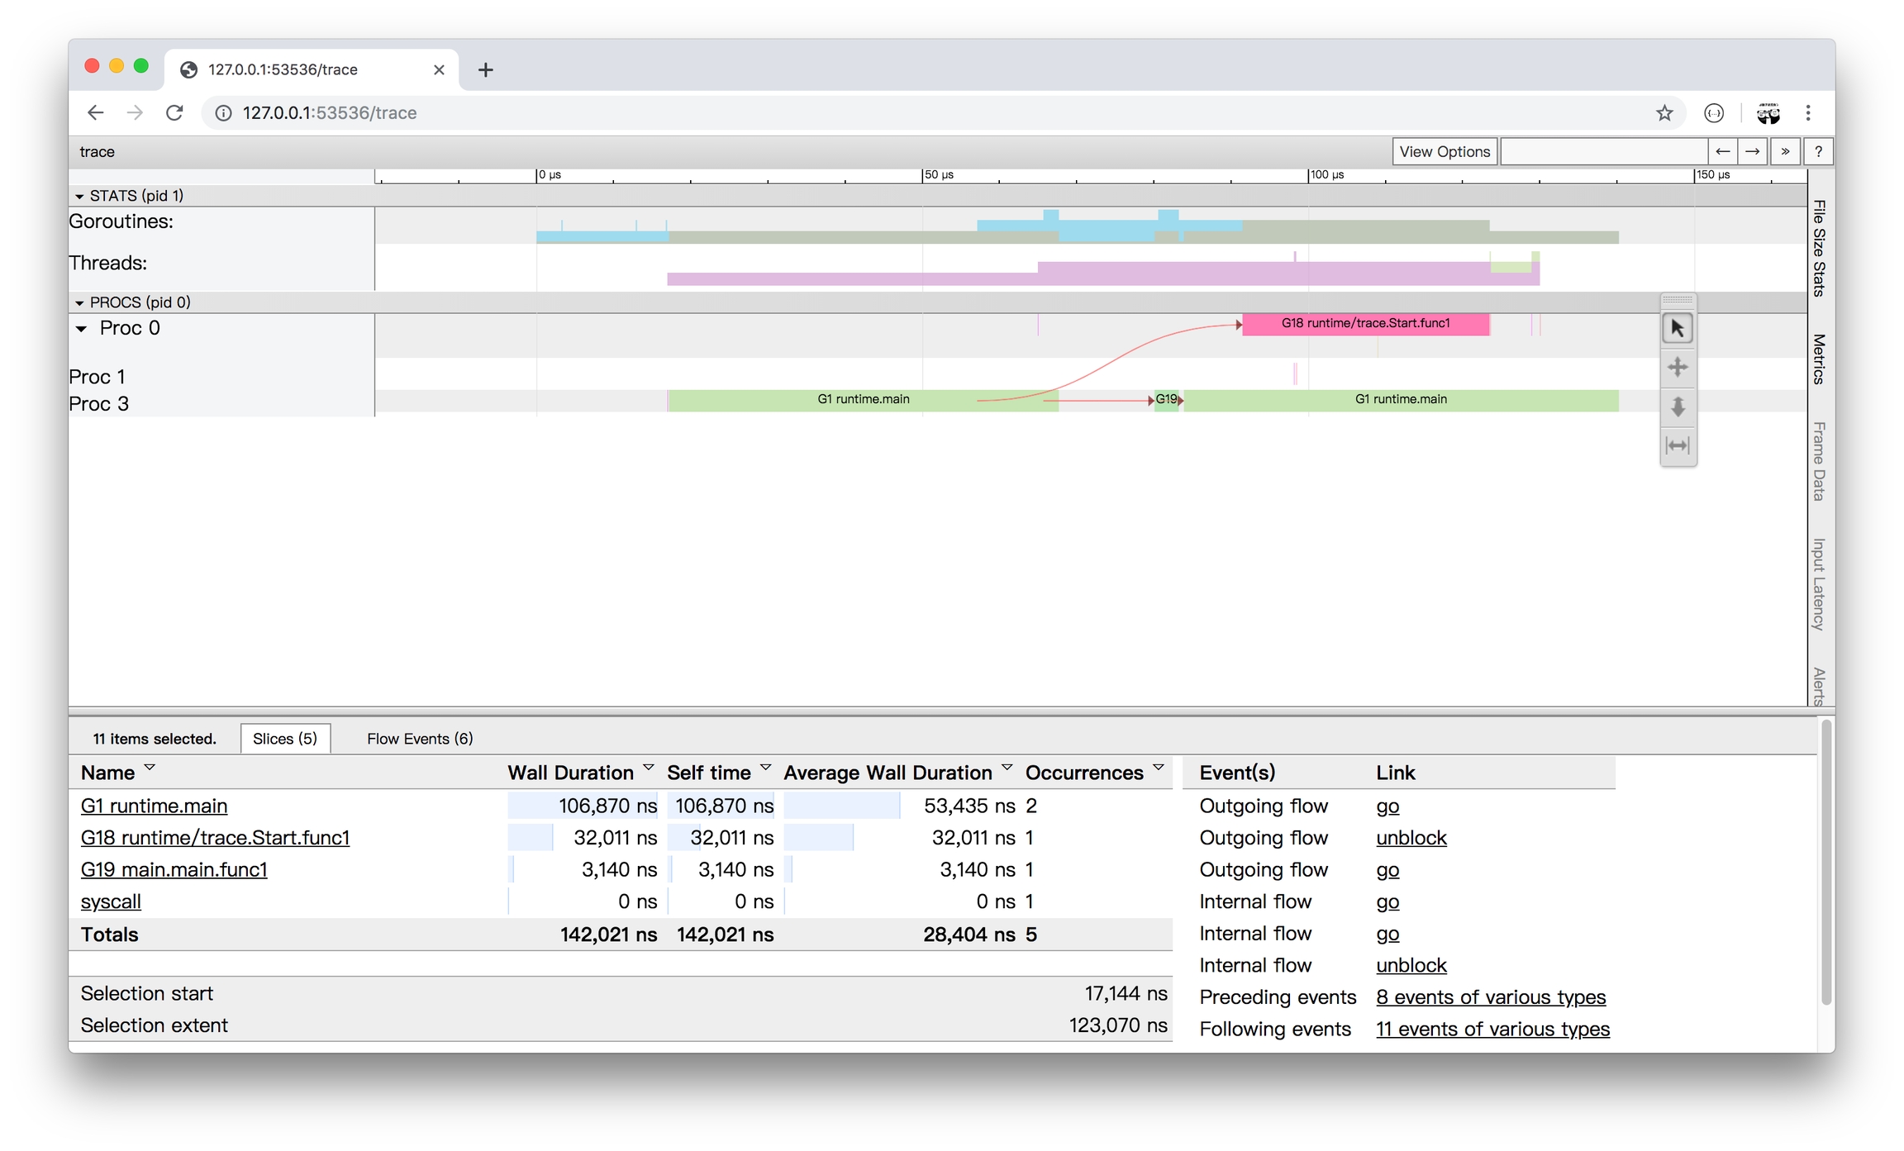Open the Metrics side panel tab
Image resolution: width=1904 pixels, height=1151 pixels.
click(1818, 359)
